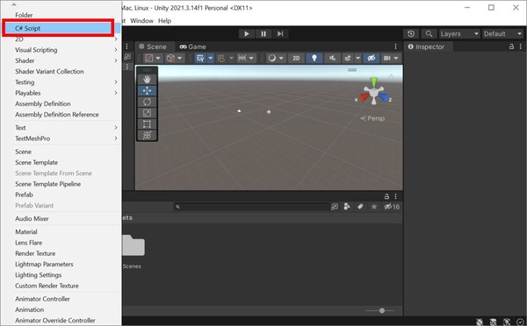Click the global search magnifier icon
The width and height of the screenshot is (527, 326).
429,33
